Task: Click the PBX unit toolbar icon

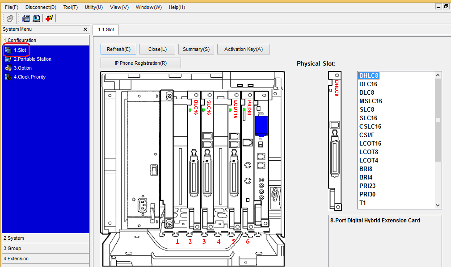Action: [x=26, y=18]
